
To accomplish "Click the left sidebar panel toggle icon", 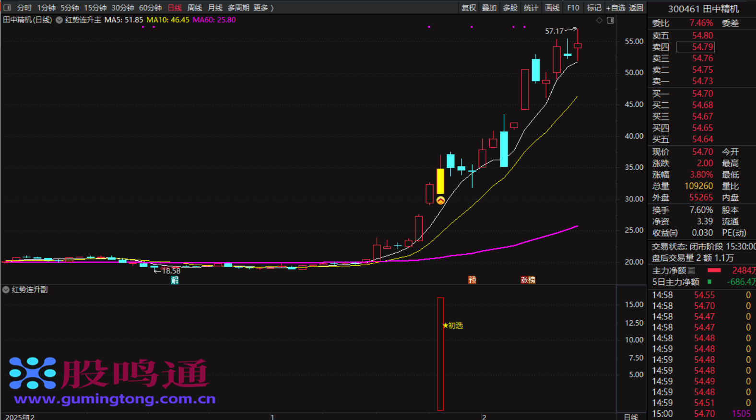I will [x=7, y=8].
